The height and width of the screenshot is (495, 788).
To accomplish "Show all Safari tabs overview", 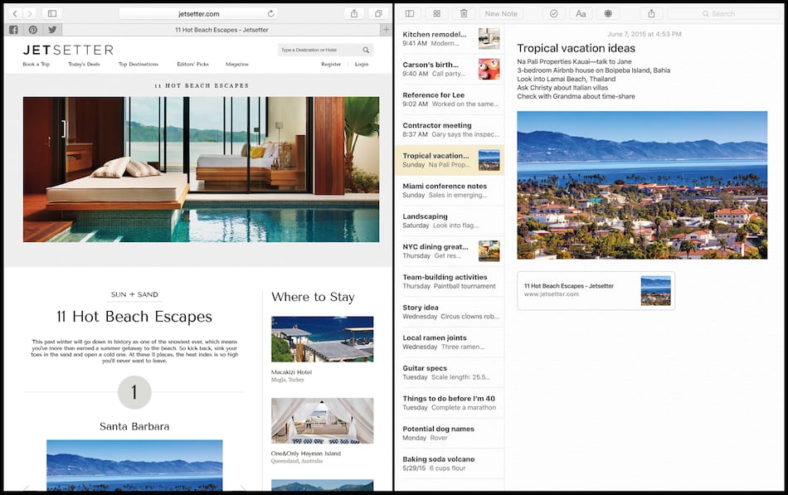I will (378, 13).
